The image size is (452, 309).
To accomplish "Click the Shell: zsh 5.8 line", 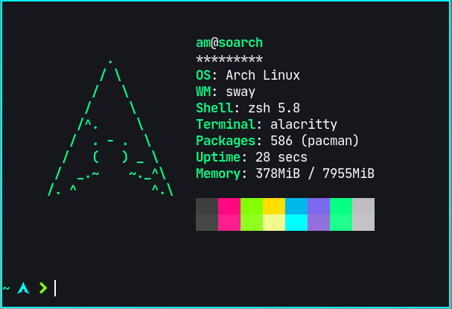I will click(248, 108).
